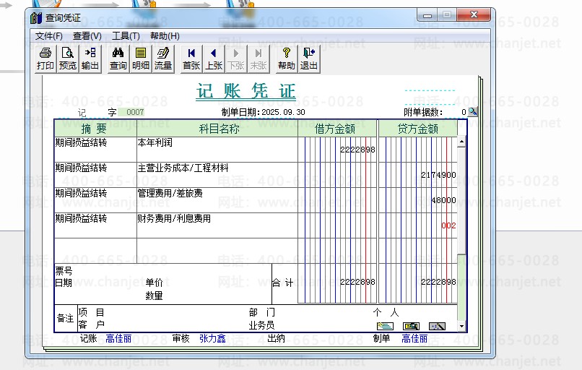Click the 流量 (Cash flow) toolbar icon
This screenshot has width=582, height=370.
[x=163, y=59]
